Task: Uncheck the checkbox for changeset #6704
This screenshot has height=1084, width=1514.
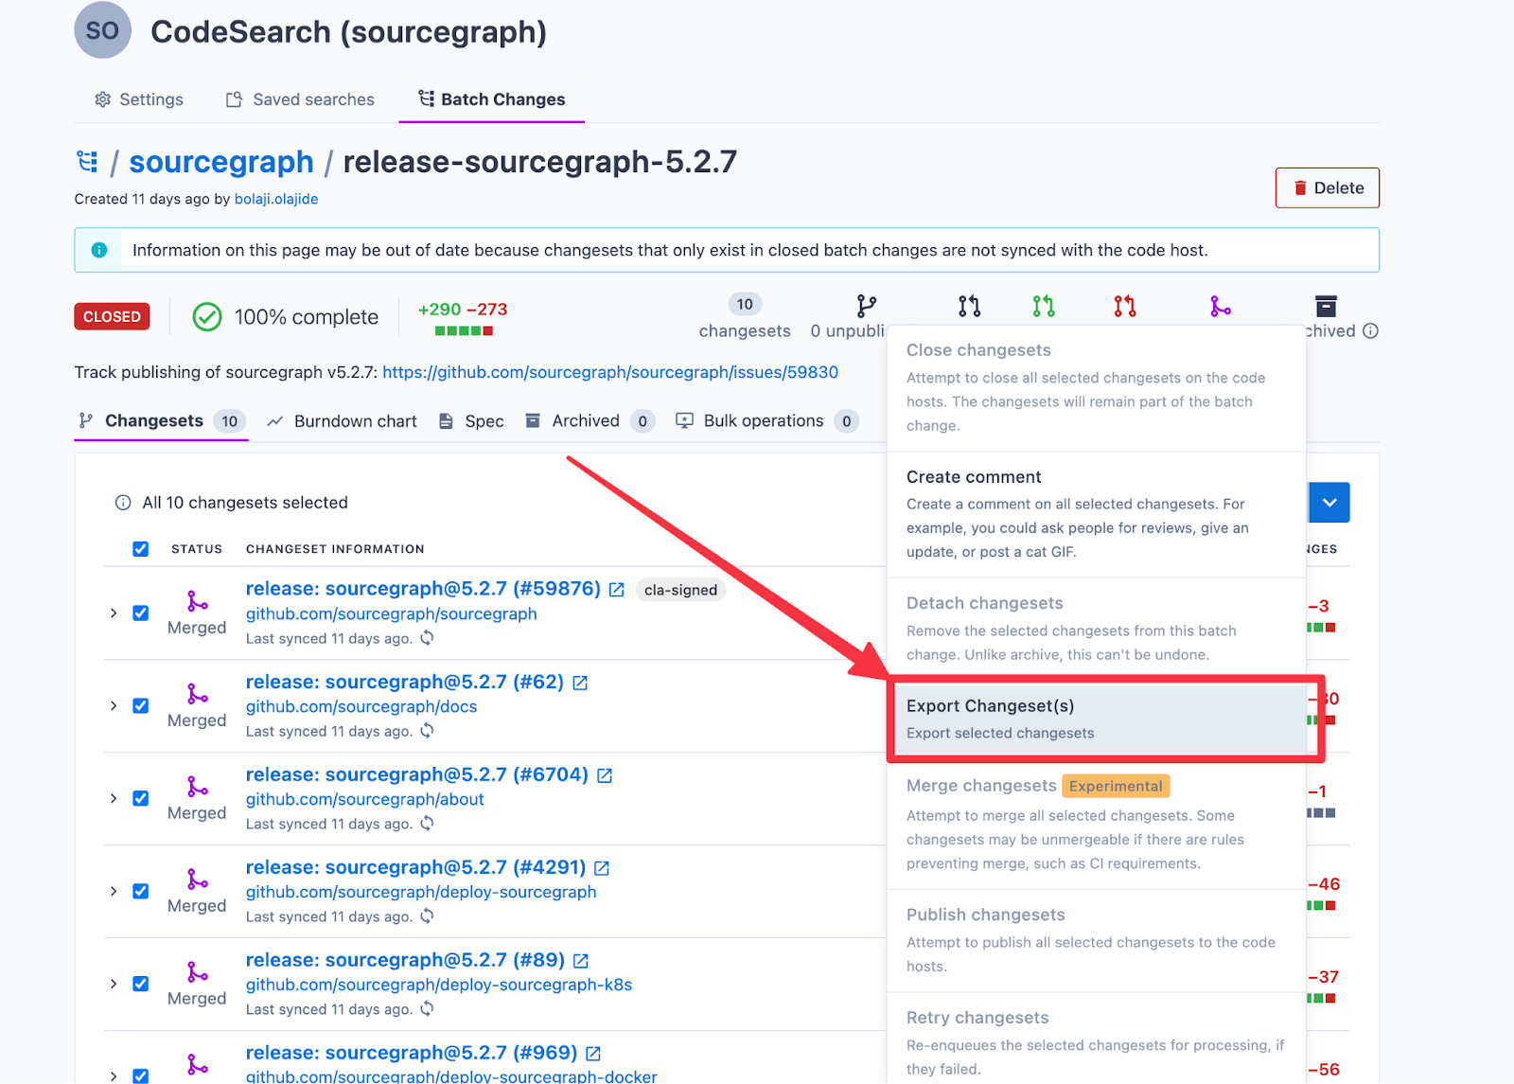Action: coord(141,798)
